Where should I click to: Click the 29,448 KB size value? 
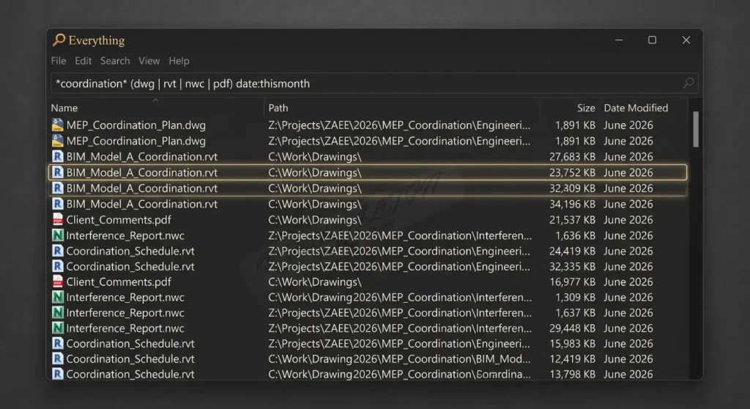[x=572, y=328]
